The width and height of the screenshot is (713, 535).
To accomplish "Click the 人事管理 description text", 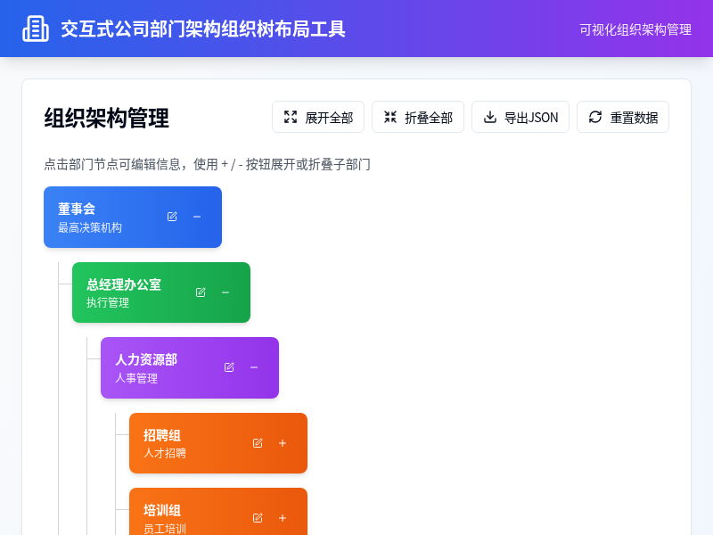I will point(136,378).
